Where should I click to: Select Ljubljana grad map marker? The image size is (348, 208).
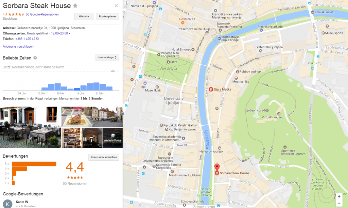267,110
